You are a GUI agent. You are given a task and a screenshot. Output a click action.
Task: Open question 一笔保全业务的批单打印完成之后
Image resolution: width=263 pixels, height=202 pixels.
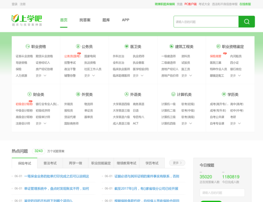(x=57, y=176)
